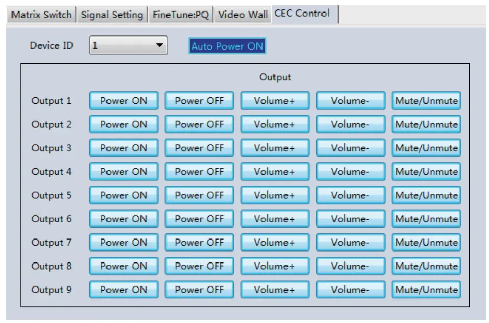Power ON Output 4
489x323 pixels.
click(x=123, y=171)
